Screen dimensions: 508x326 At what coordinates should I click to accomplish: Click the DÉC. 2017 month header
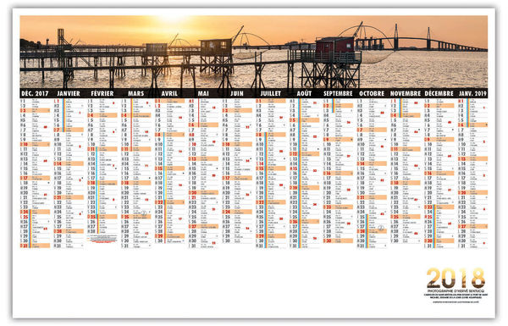click(x=35, y=93)
